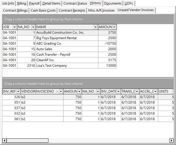Open the Job Info tab
Image resolution: width=176 pixels, height=145 pixels.
coord(8,3)
